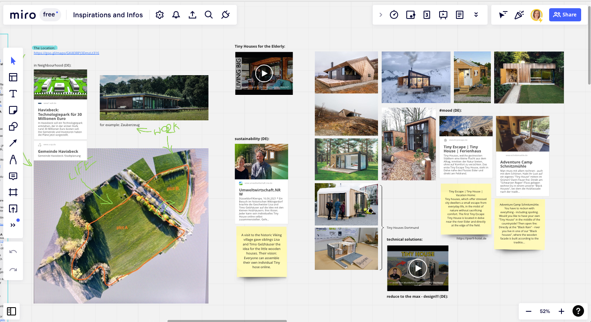Open the goo.gl maps location link

pyautogui.click(x=66, y=53)
